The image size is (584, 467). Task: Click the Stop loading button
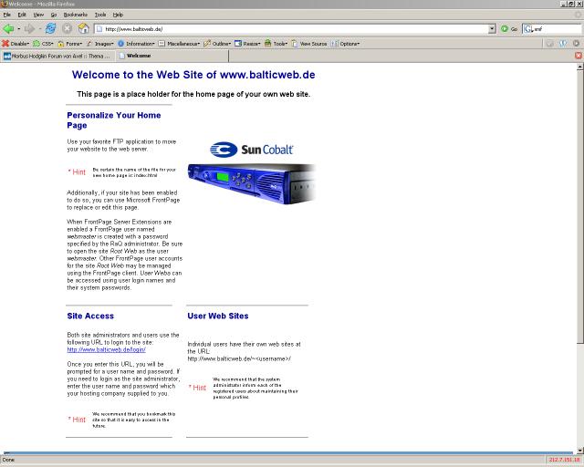(67, 28)
